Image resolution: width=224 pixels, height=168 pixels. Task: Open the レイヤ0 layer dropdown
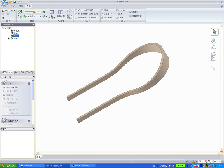40,17
